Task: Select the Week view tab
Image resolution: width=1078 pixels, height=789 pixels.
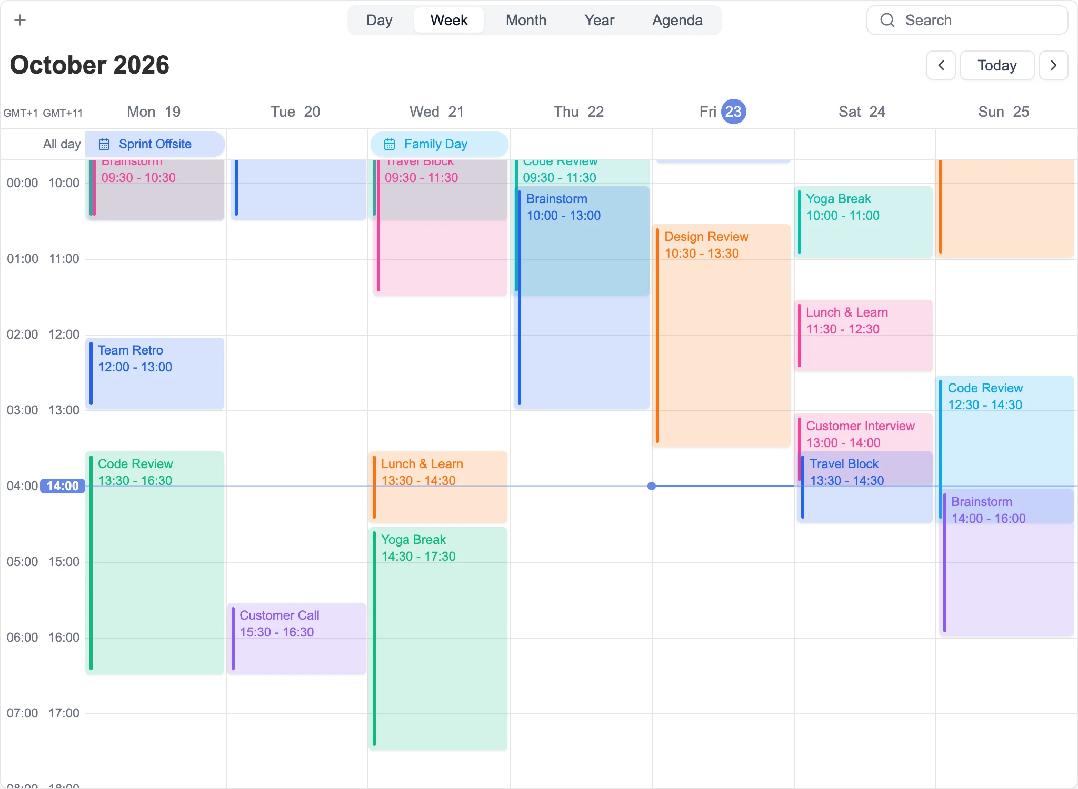Action: [x=449, y=20]
